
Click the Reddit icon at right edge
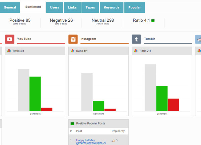(198, 39)
